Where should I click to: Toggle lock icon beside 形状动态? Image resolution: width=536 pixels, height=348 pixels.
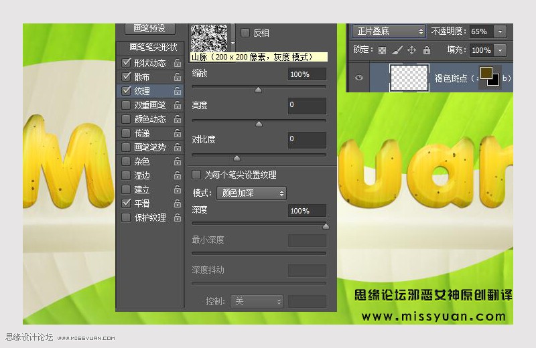(x=178, y=63)
